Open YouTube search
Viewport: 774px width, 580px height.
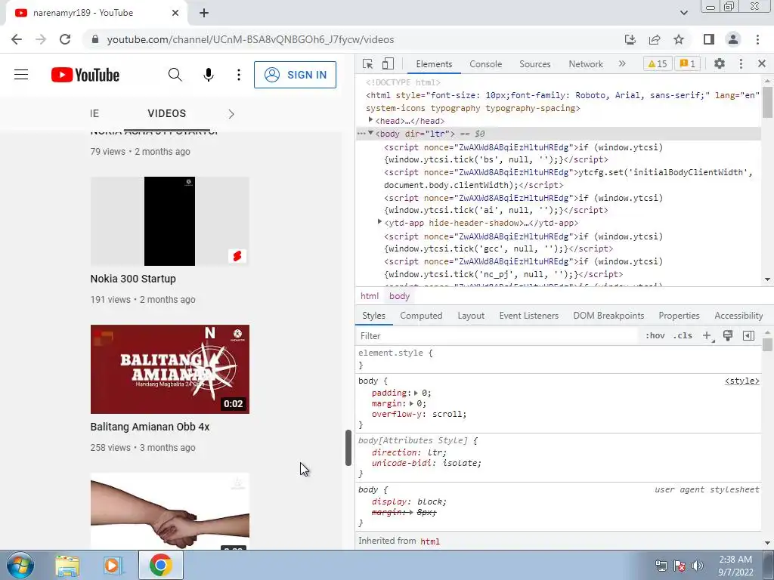(175, 75)
